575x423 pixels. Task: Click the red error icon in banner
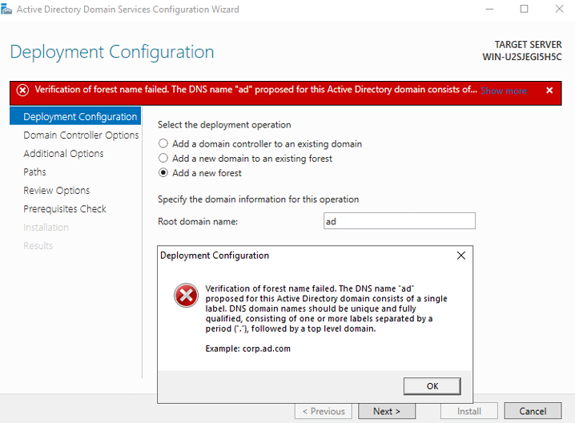pos(22,90)
